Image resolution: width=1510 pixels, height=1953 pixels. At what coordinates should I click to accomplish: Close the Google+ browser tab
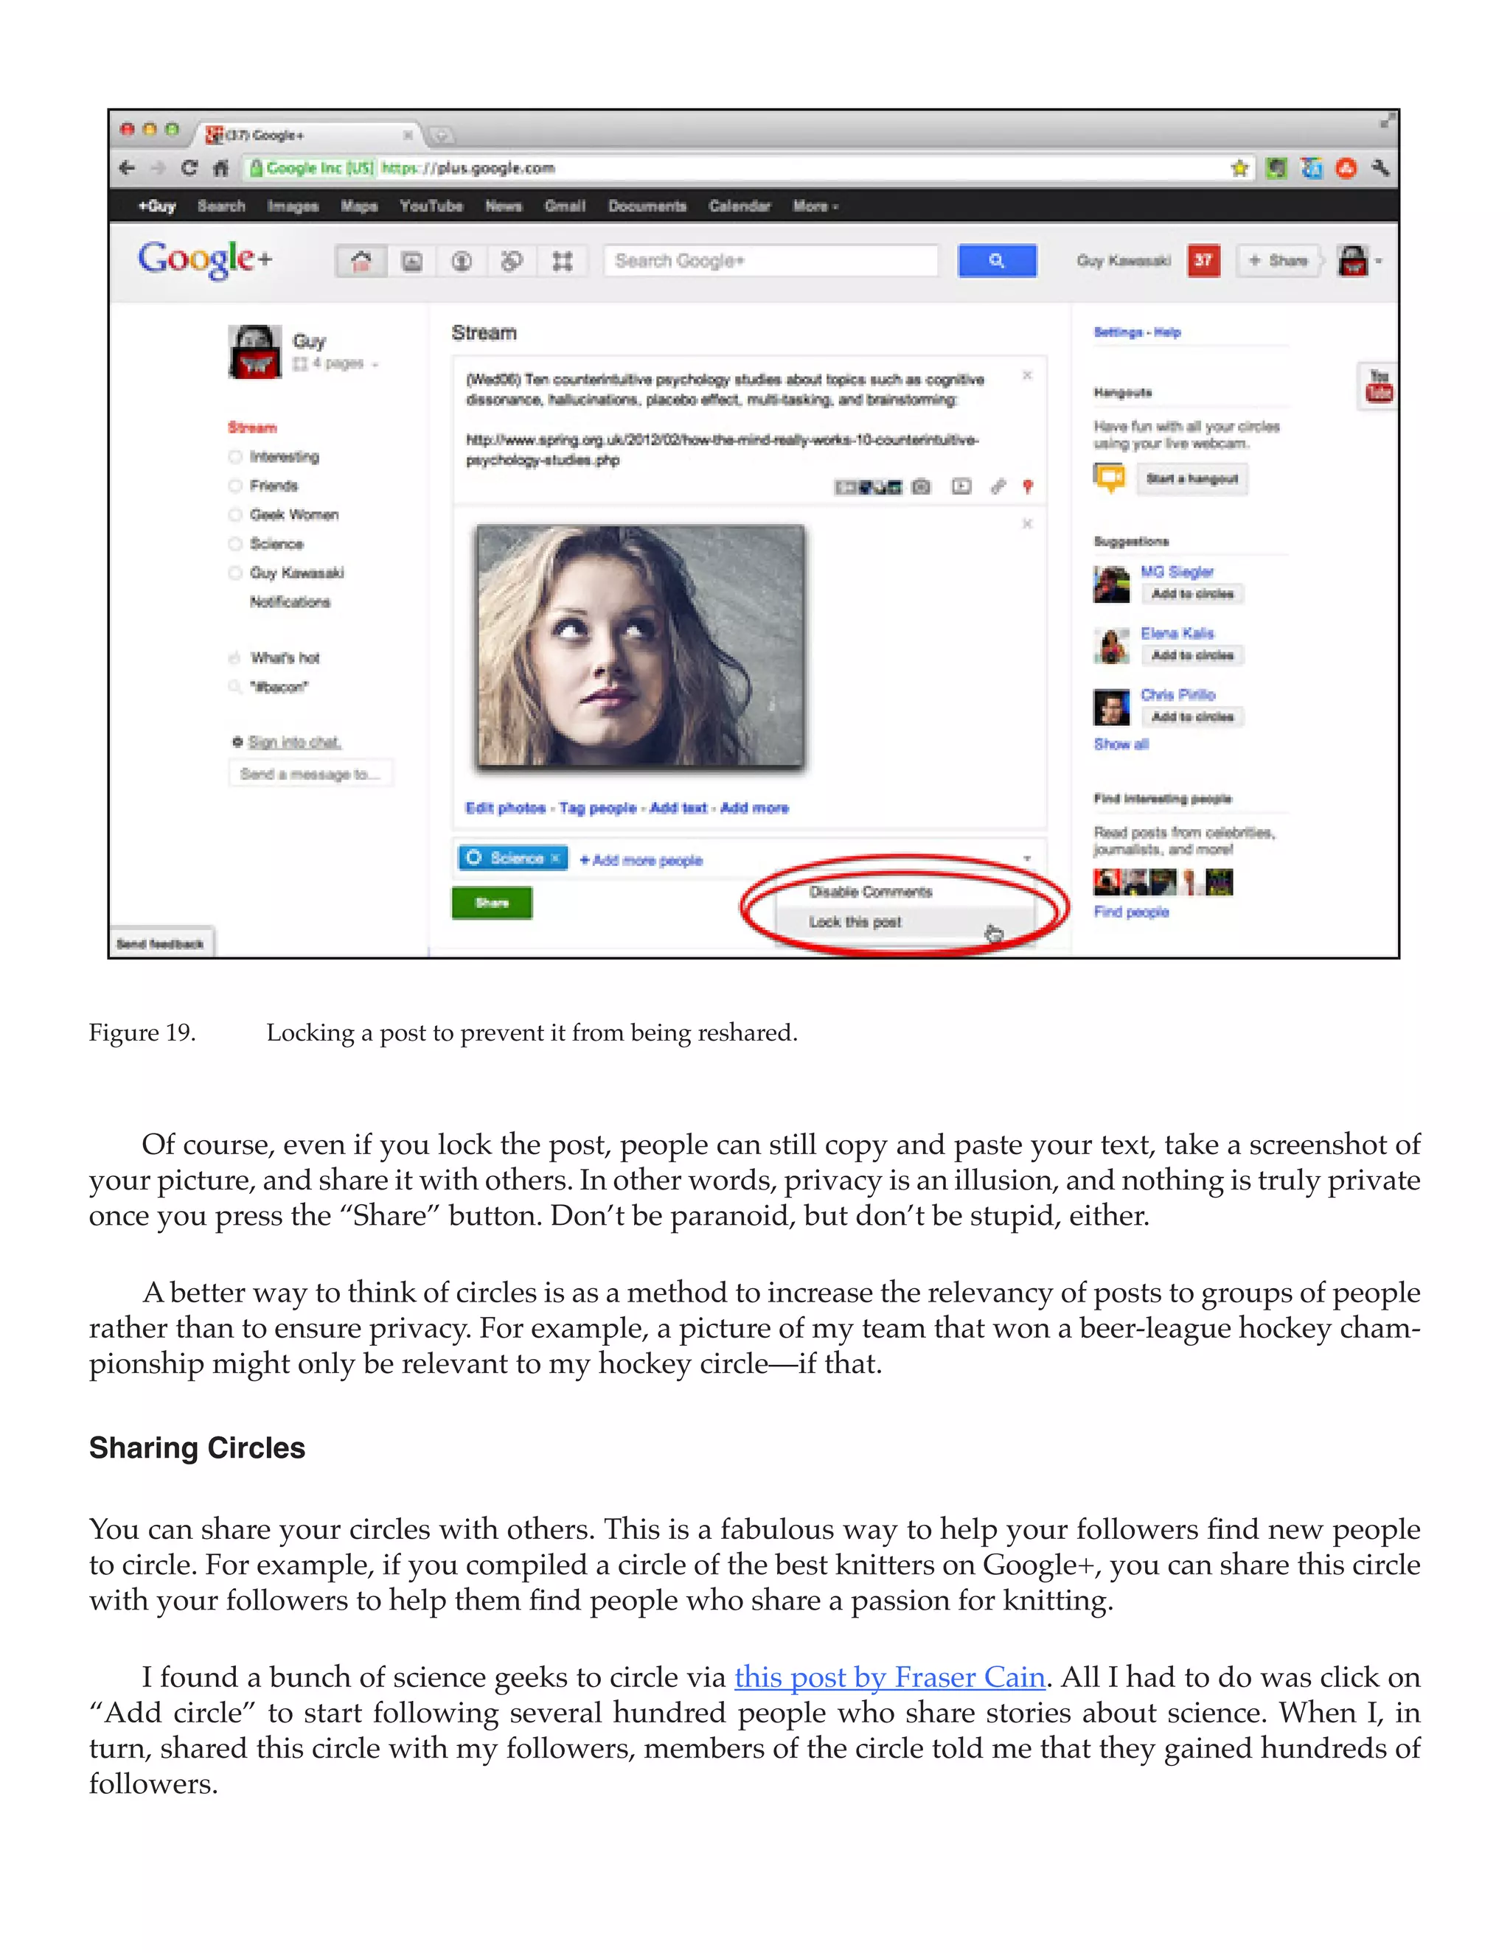click(x=408, y=135)
